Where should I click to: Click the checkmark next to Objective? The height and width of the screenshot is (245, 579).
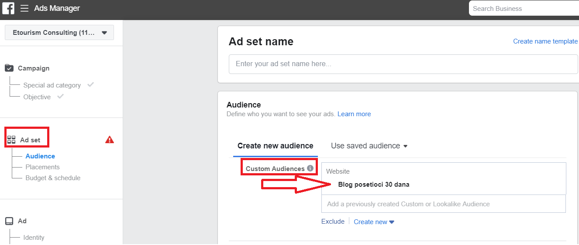[x=61, y=96]
